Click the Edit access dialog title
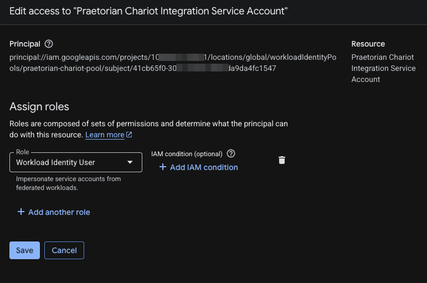Image resolution: width=427 pixels, height=283 pixels. pos(148,11)
